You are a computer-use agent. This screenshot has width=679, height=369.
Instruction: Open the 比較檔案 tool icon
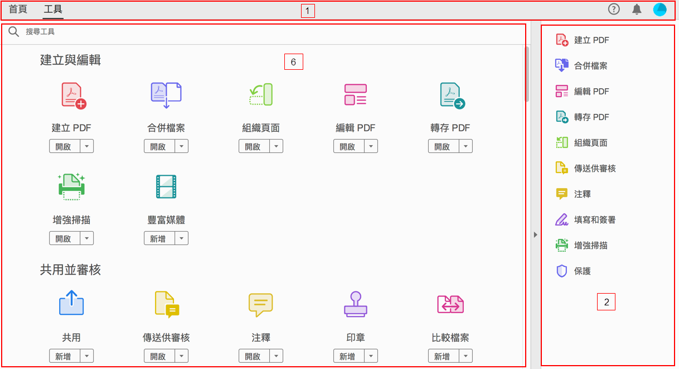450,304
